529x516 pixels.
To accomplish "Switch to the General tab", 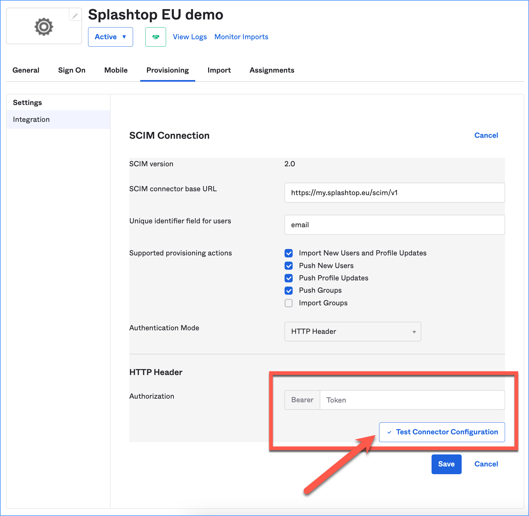I will coord(26,70).
